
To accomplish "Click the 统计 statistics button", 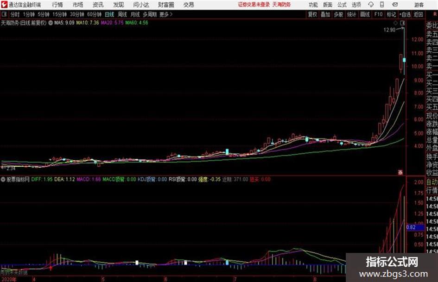I will [351, 14].
